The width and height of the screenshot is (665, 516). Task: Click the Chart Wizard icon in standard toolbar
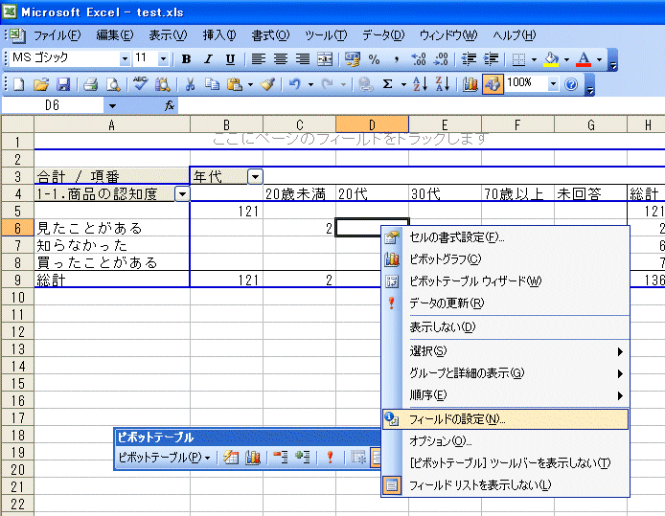pyautogui.click(x=470, y=84)
